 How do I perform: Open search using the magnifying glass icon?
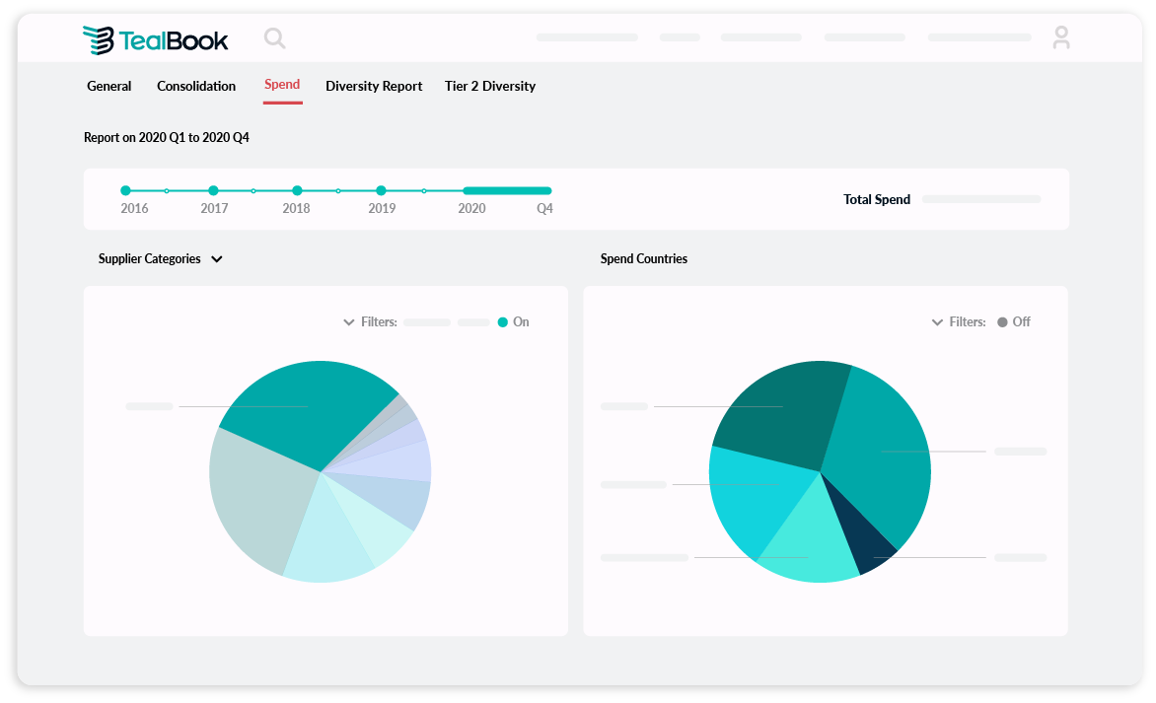[x=274, y=38]
